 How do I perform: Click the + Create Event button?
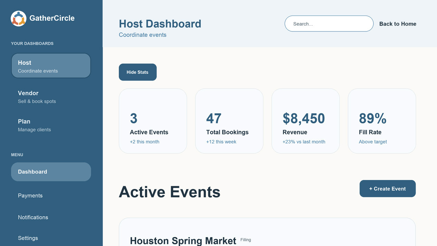click(x=388, y=189)
